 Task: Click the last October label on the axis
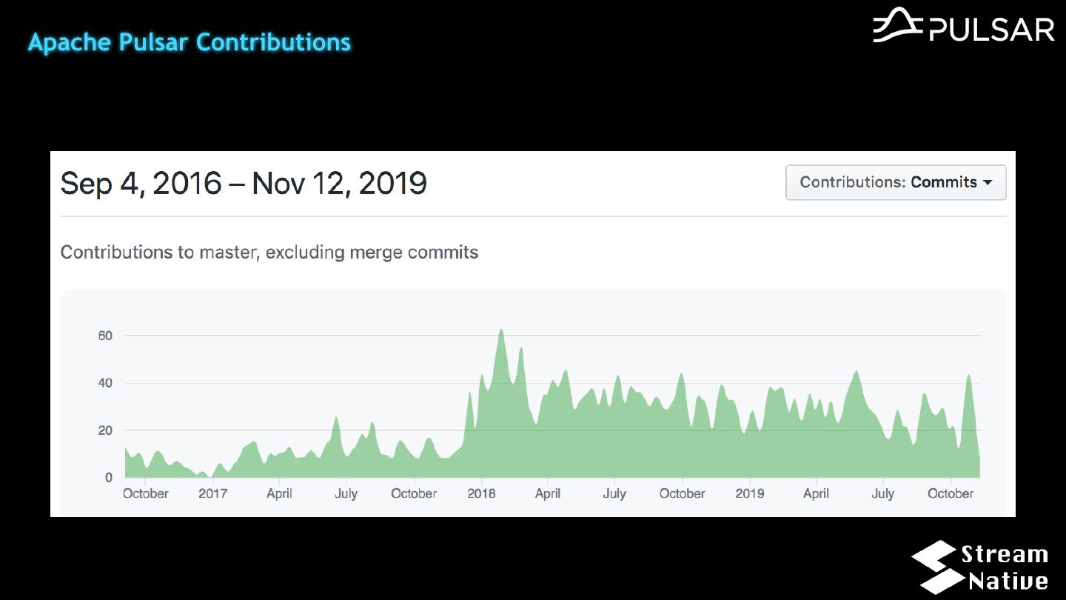tap(951, 493)
